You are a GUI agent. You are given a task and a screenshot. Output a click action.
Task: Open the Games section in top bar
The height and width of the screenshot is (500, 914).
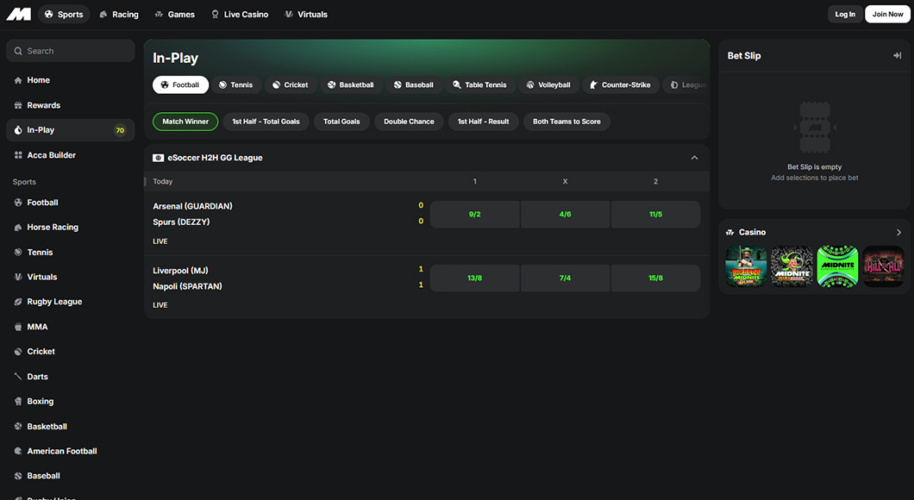[175, 14]
